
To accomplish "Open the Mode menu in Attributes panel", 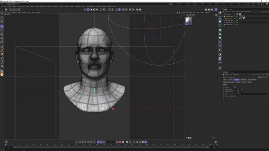I will [x=227, y=74].
